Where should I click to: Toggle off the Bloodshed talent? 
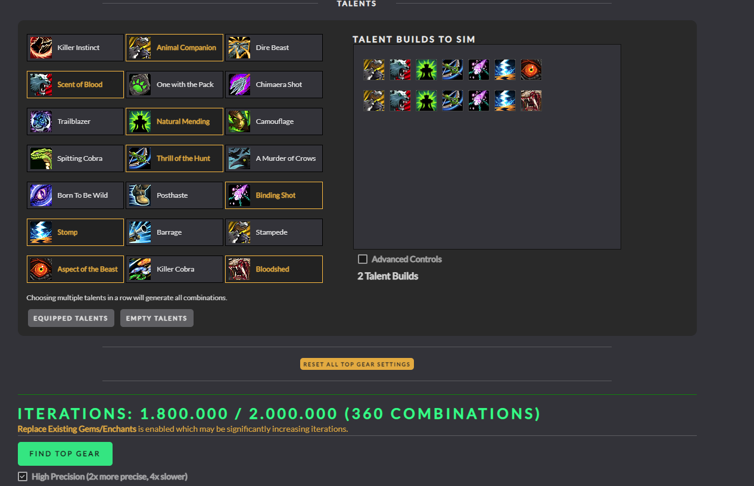274,269
